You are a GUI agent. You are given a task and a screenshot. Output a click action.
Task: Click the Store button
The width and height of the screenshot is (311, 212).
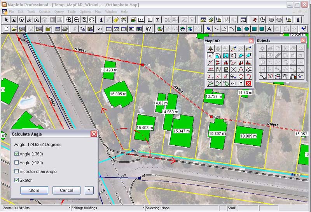pos(34,190)
